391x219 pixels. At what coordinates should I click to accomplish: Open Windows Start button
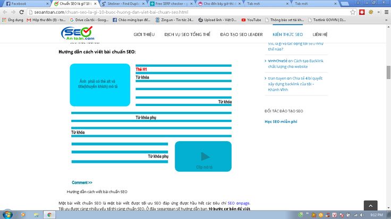tap(7, 215)
